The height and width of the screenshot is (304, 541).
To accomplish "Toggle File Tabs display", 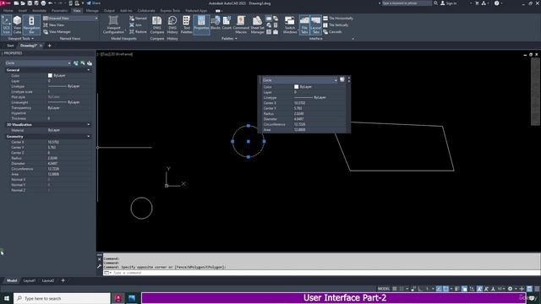I will 304,24.
